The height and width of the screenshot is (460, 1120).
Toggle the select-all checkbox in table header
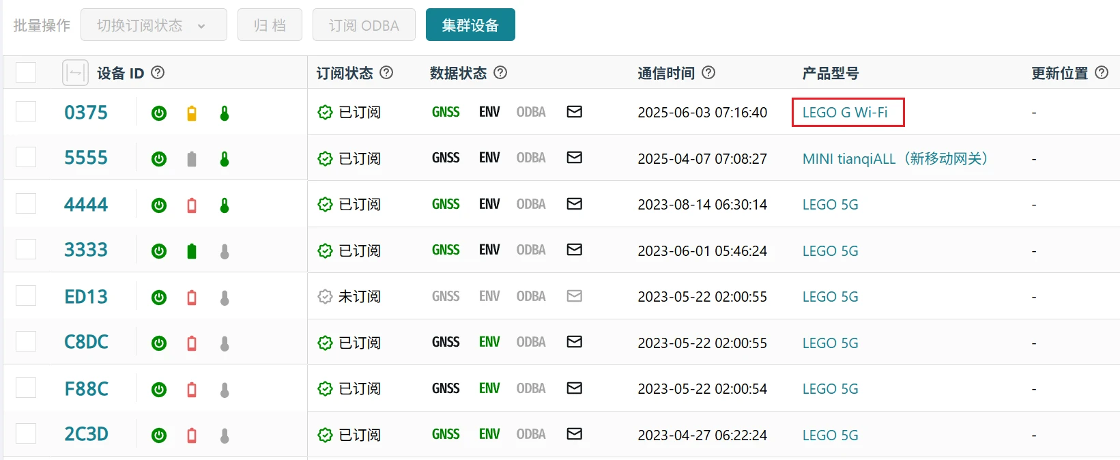pos(26,72)
